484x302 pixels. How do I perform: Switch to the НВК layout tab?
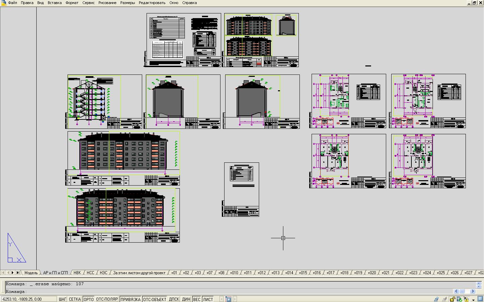(77, 273)
